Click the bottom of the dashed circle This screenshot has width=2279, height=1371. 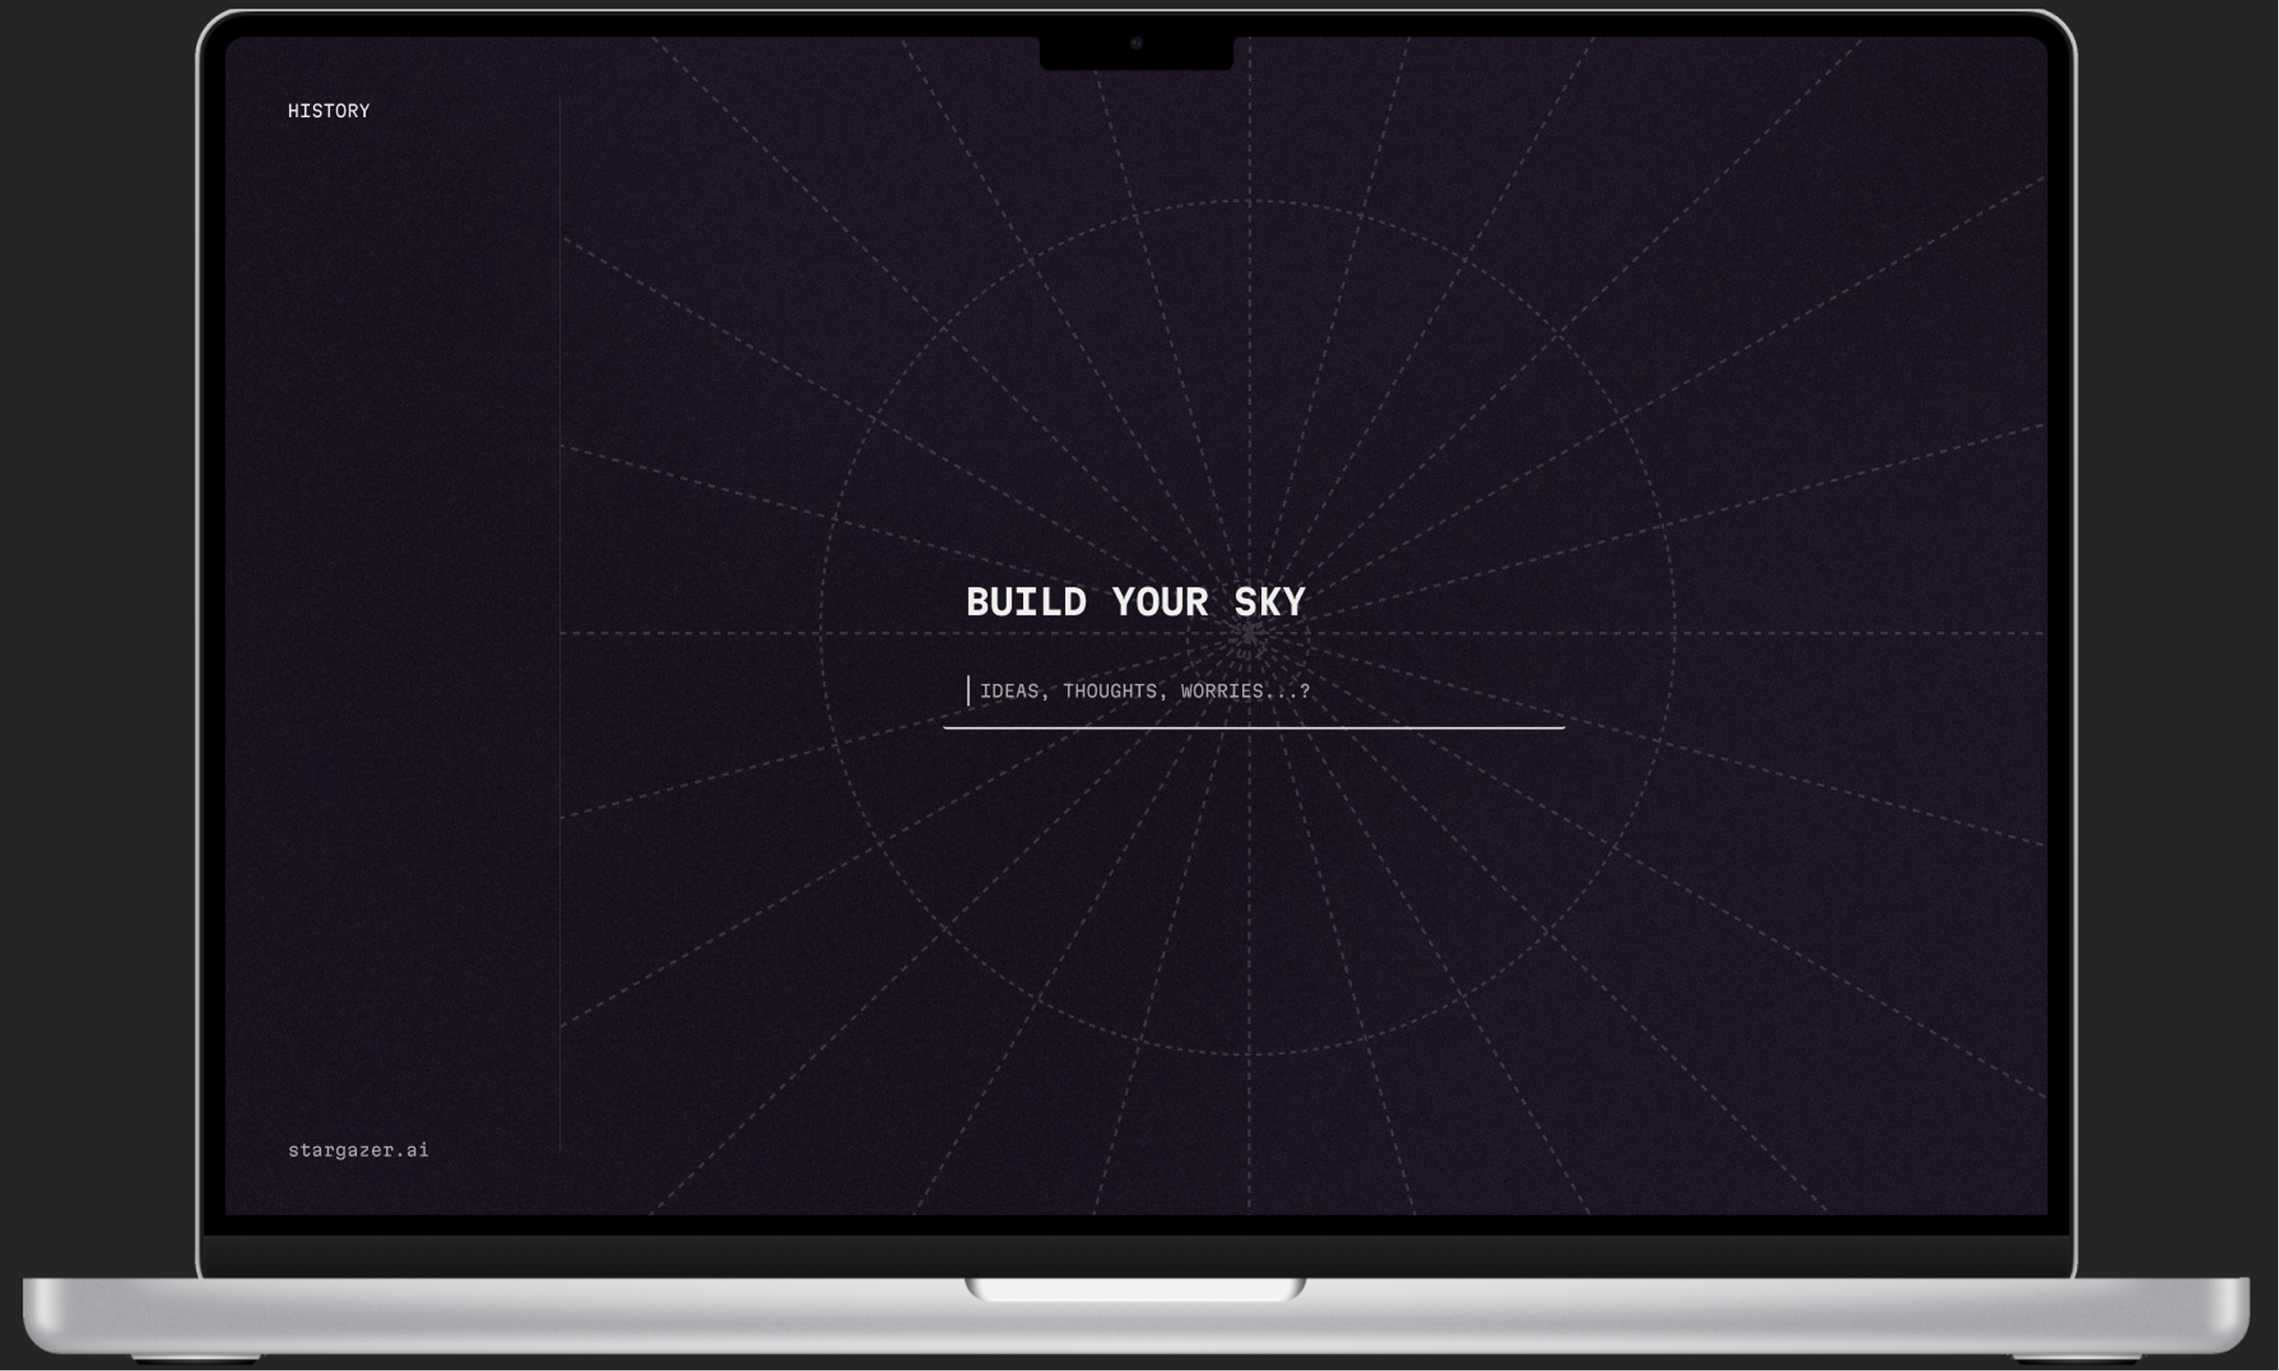tap(1248, 1054)
